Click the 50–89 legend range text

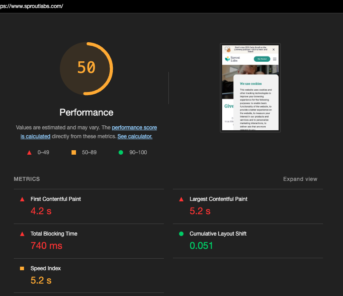click(x=89, y=152)
